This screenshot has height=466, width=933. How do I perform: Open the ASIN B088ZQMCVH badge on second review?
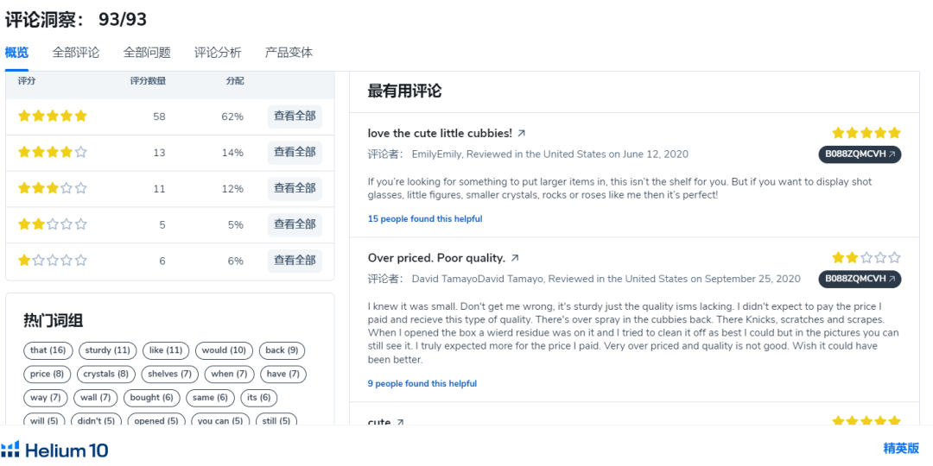tap(860, 279)
